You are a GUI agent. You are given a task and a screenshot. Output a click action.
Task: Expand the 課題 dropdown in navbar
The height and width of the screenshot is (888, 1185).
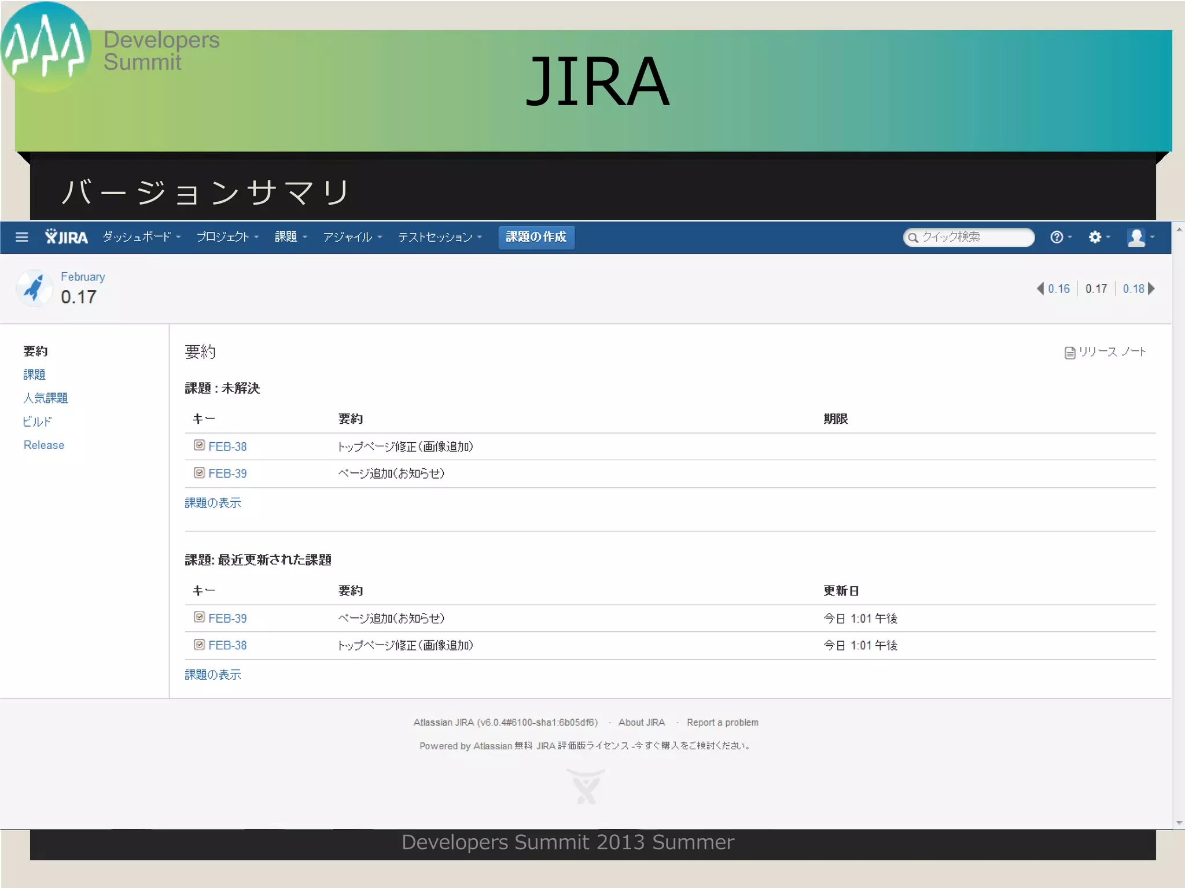pos(291,237)
